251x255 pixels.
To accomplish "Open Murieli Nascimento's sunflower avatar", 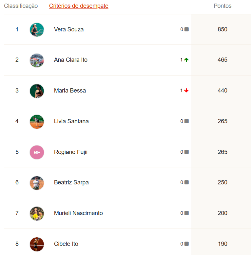I will coord(37,213).
